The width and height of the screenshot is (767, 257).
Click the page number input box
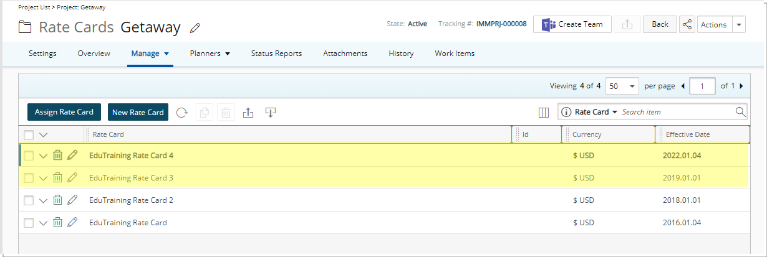click(703, 86)
